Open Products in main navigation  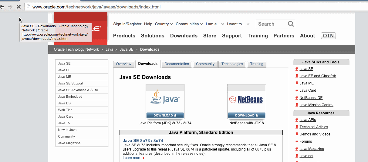[124, 36]
